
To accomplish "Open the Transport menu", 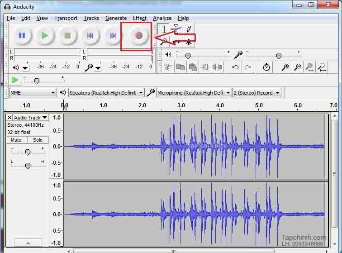I will click(x=66, y=18).
